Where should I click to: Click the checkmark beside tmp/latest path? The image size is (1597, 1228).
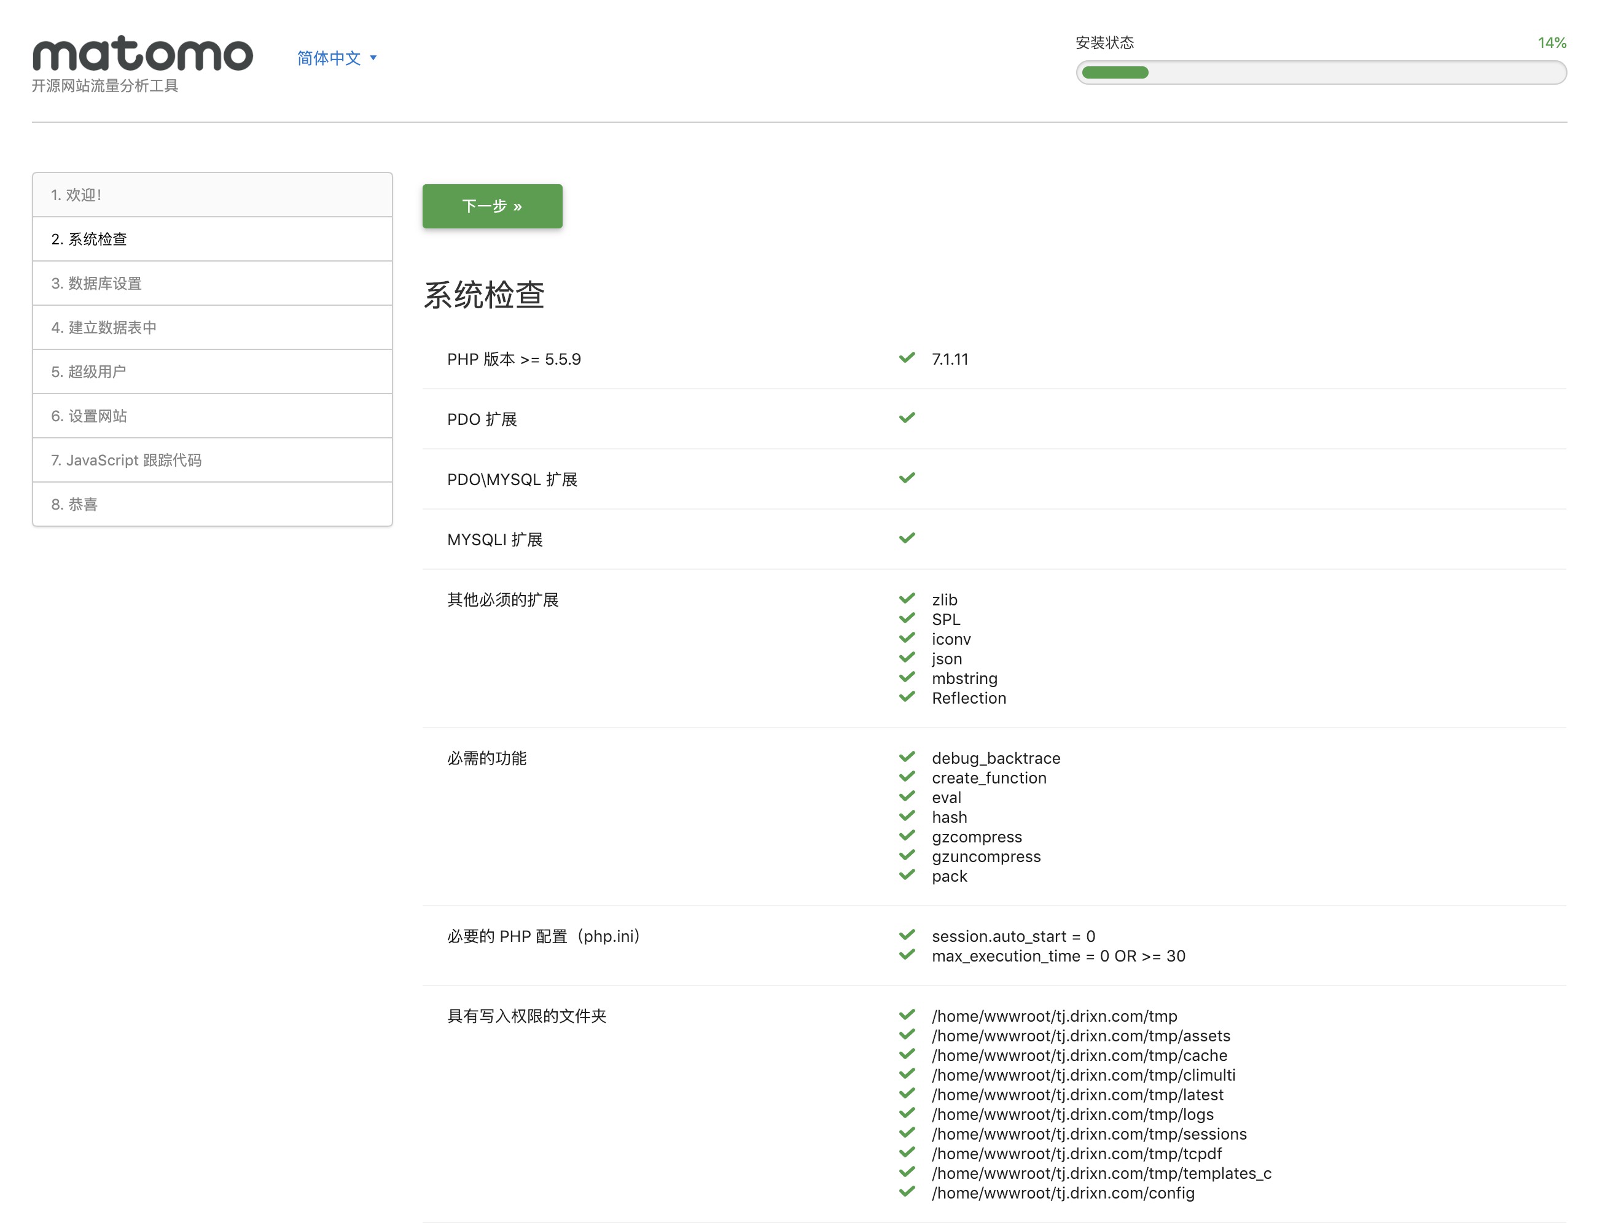[907, 1094]
